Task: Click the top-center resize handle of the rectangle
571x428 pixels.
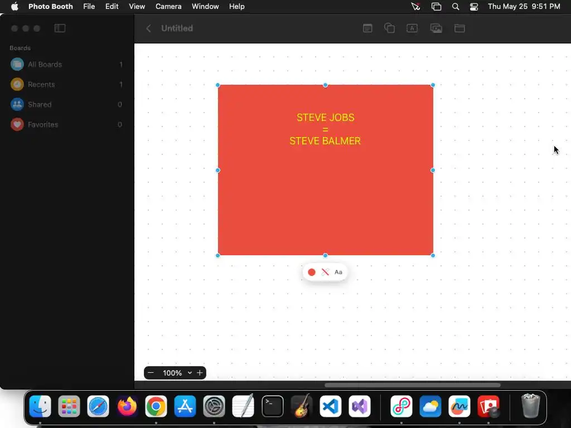Action: pos(325,85)
